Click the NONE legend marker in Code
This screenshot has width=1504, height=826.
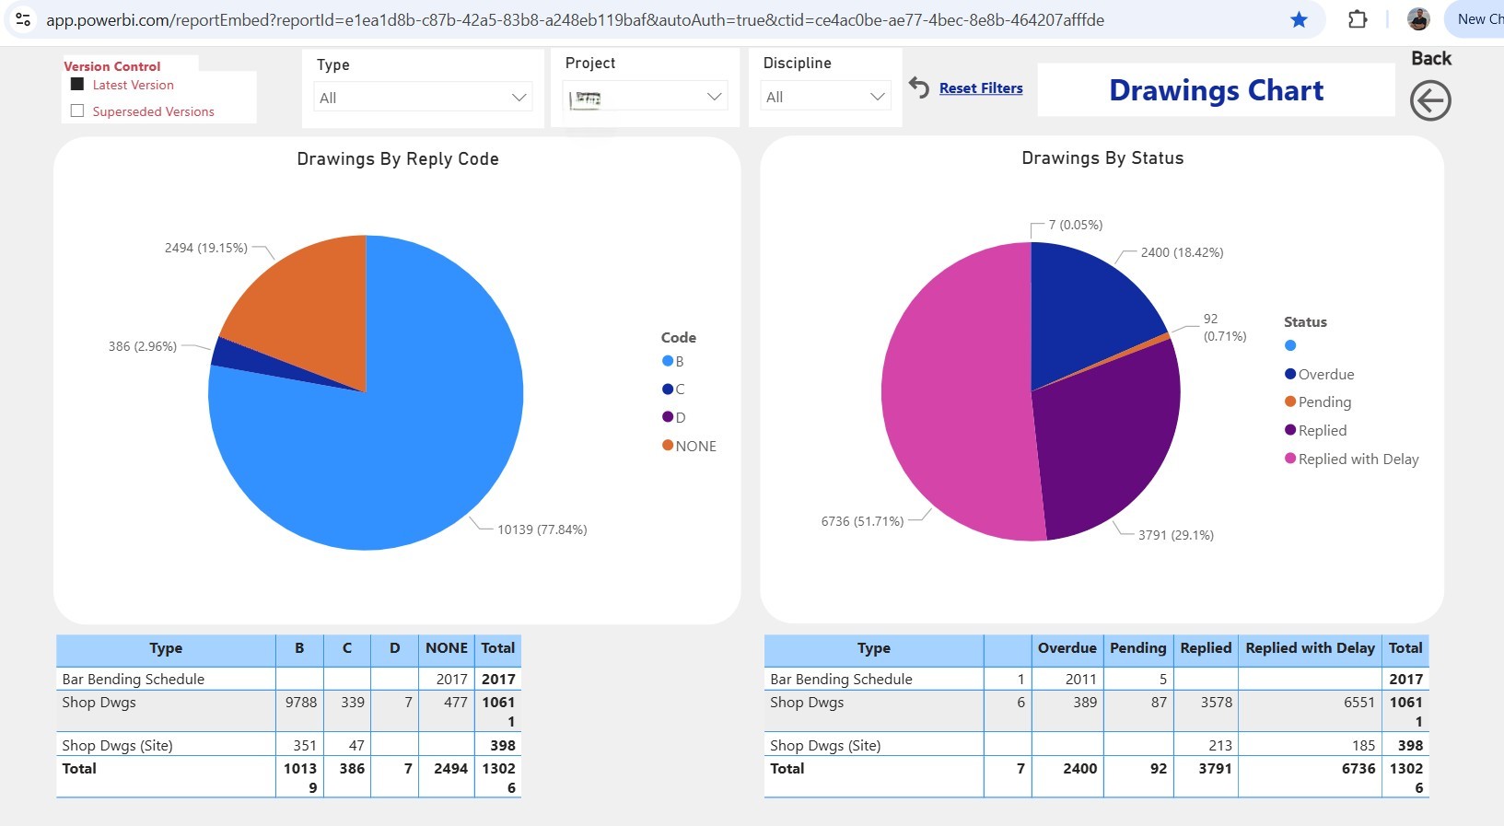[x=668, y=446]
